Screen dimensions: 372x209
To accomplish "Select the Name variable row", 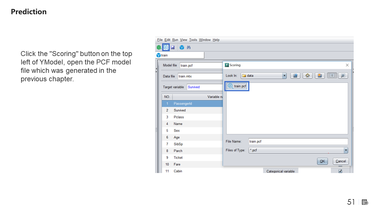I will [x=192, y=124].
